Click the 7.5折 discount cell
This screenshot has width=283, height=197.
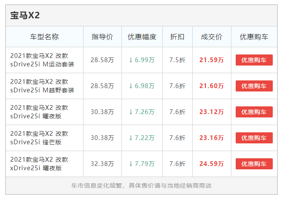[177, 60]
